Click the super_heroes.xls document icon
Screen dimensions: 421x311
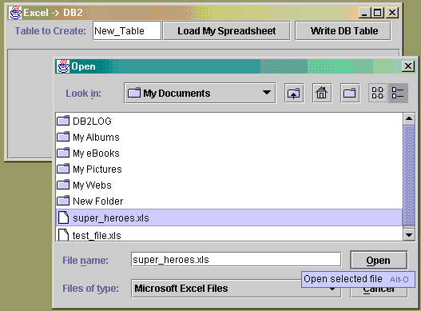pyautogui.click(x=64, y=217)
